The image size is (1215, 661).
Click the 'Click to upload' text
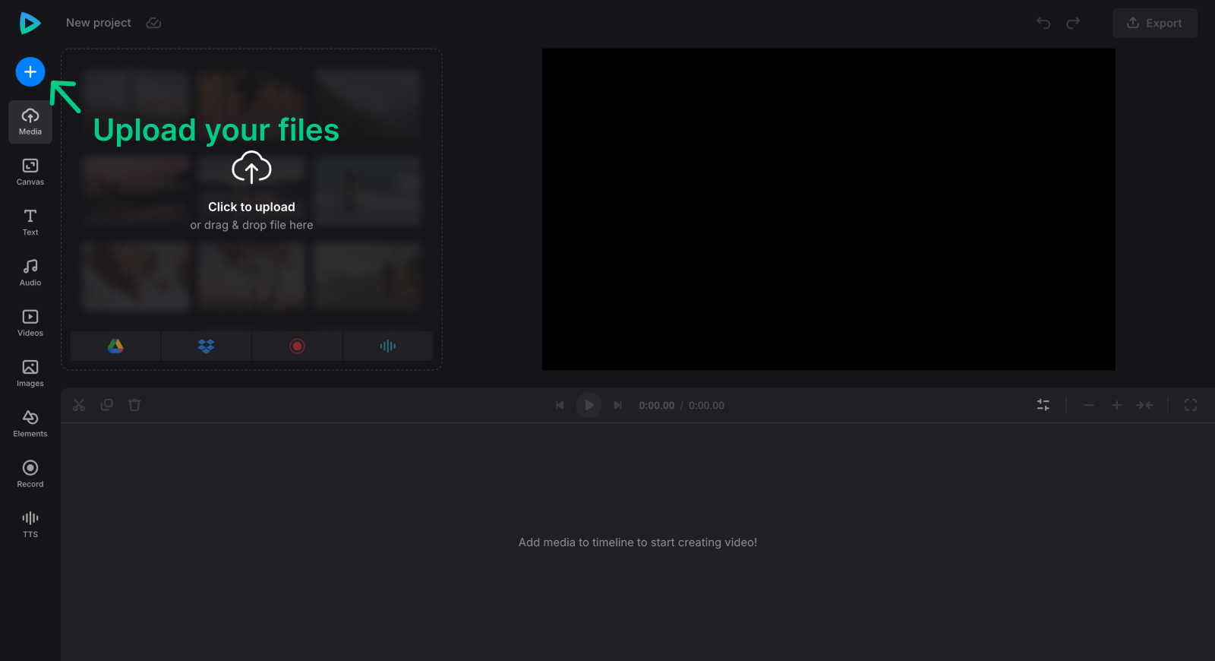pos(251,207)
